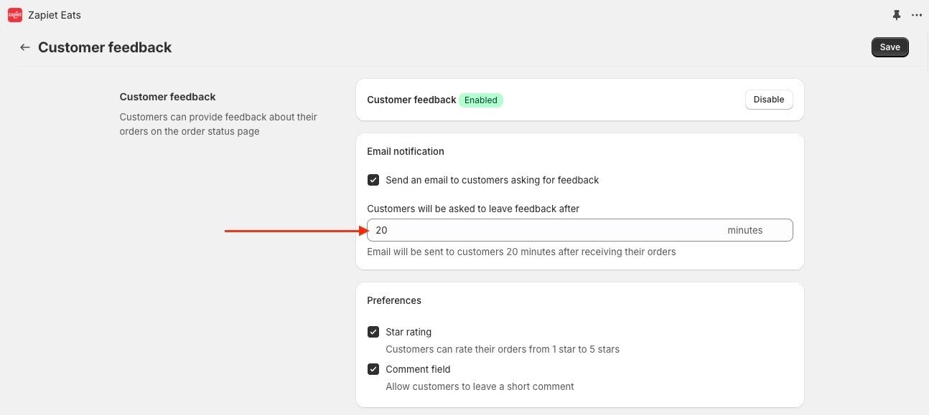The height and width of the screenshot is (415, 929).
Task: Toggle the Comment field checkbox
Action: [x=373, y=369]
